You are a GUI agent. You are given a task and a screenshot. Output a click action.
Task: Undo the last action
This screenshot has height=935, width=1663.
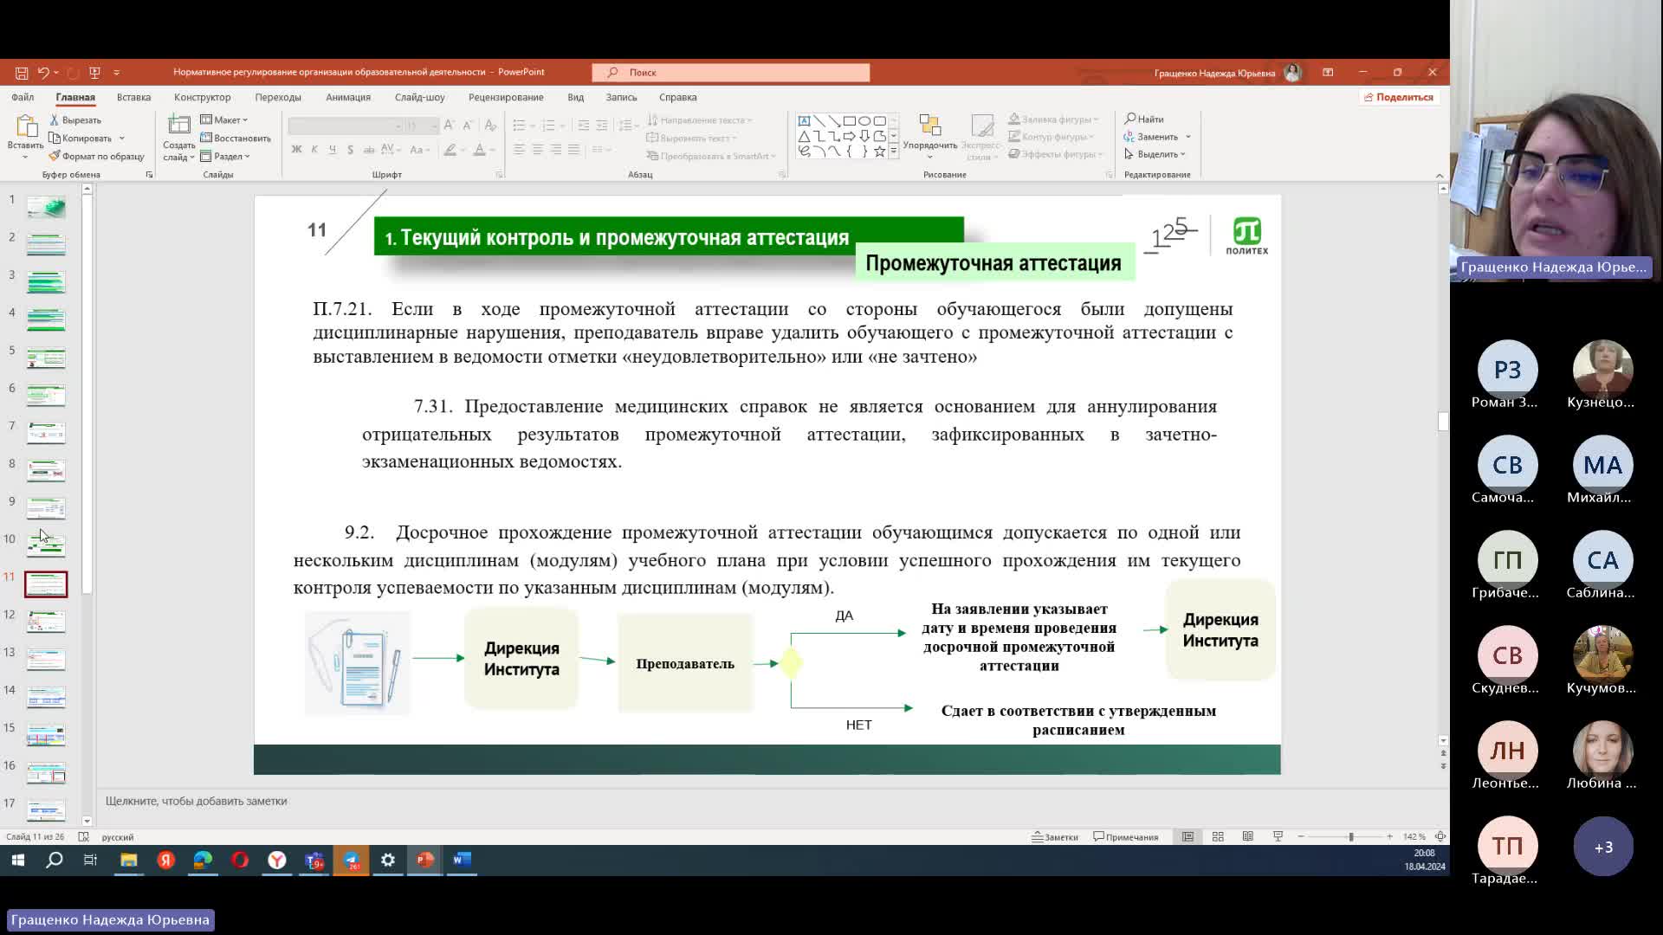tap(43, 73)
